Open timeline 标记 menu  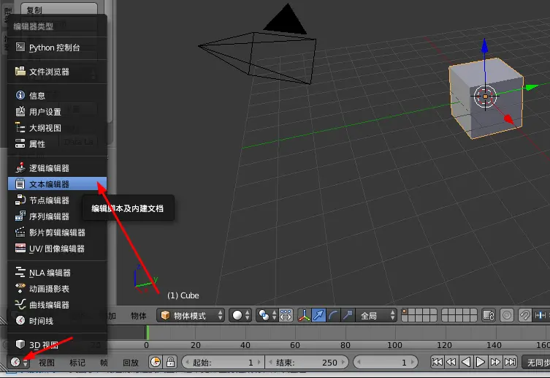pos(77,362)
